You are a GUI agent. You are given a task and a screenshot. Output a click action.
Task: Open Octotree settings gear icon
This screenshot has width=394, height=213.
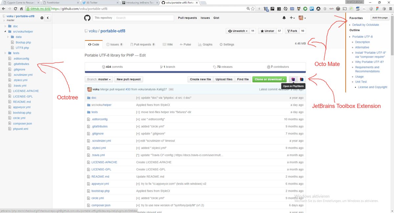click(42, 18)
